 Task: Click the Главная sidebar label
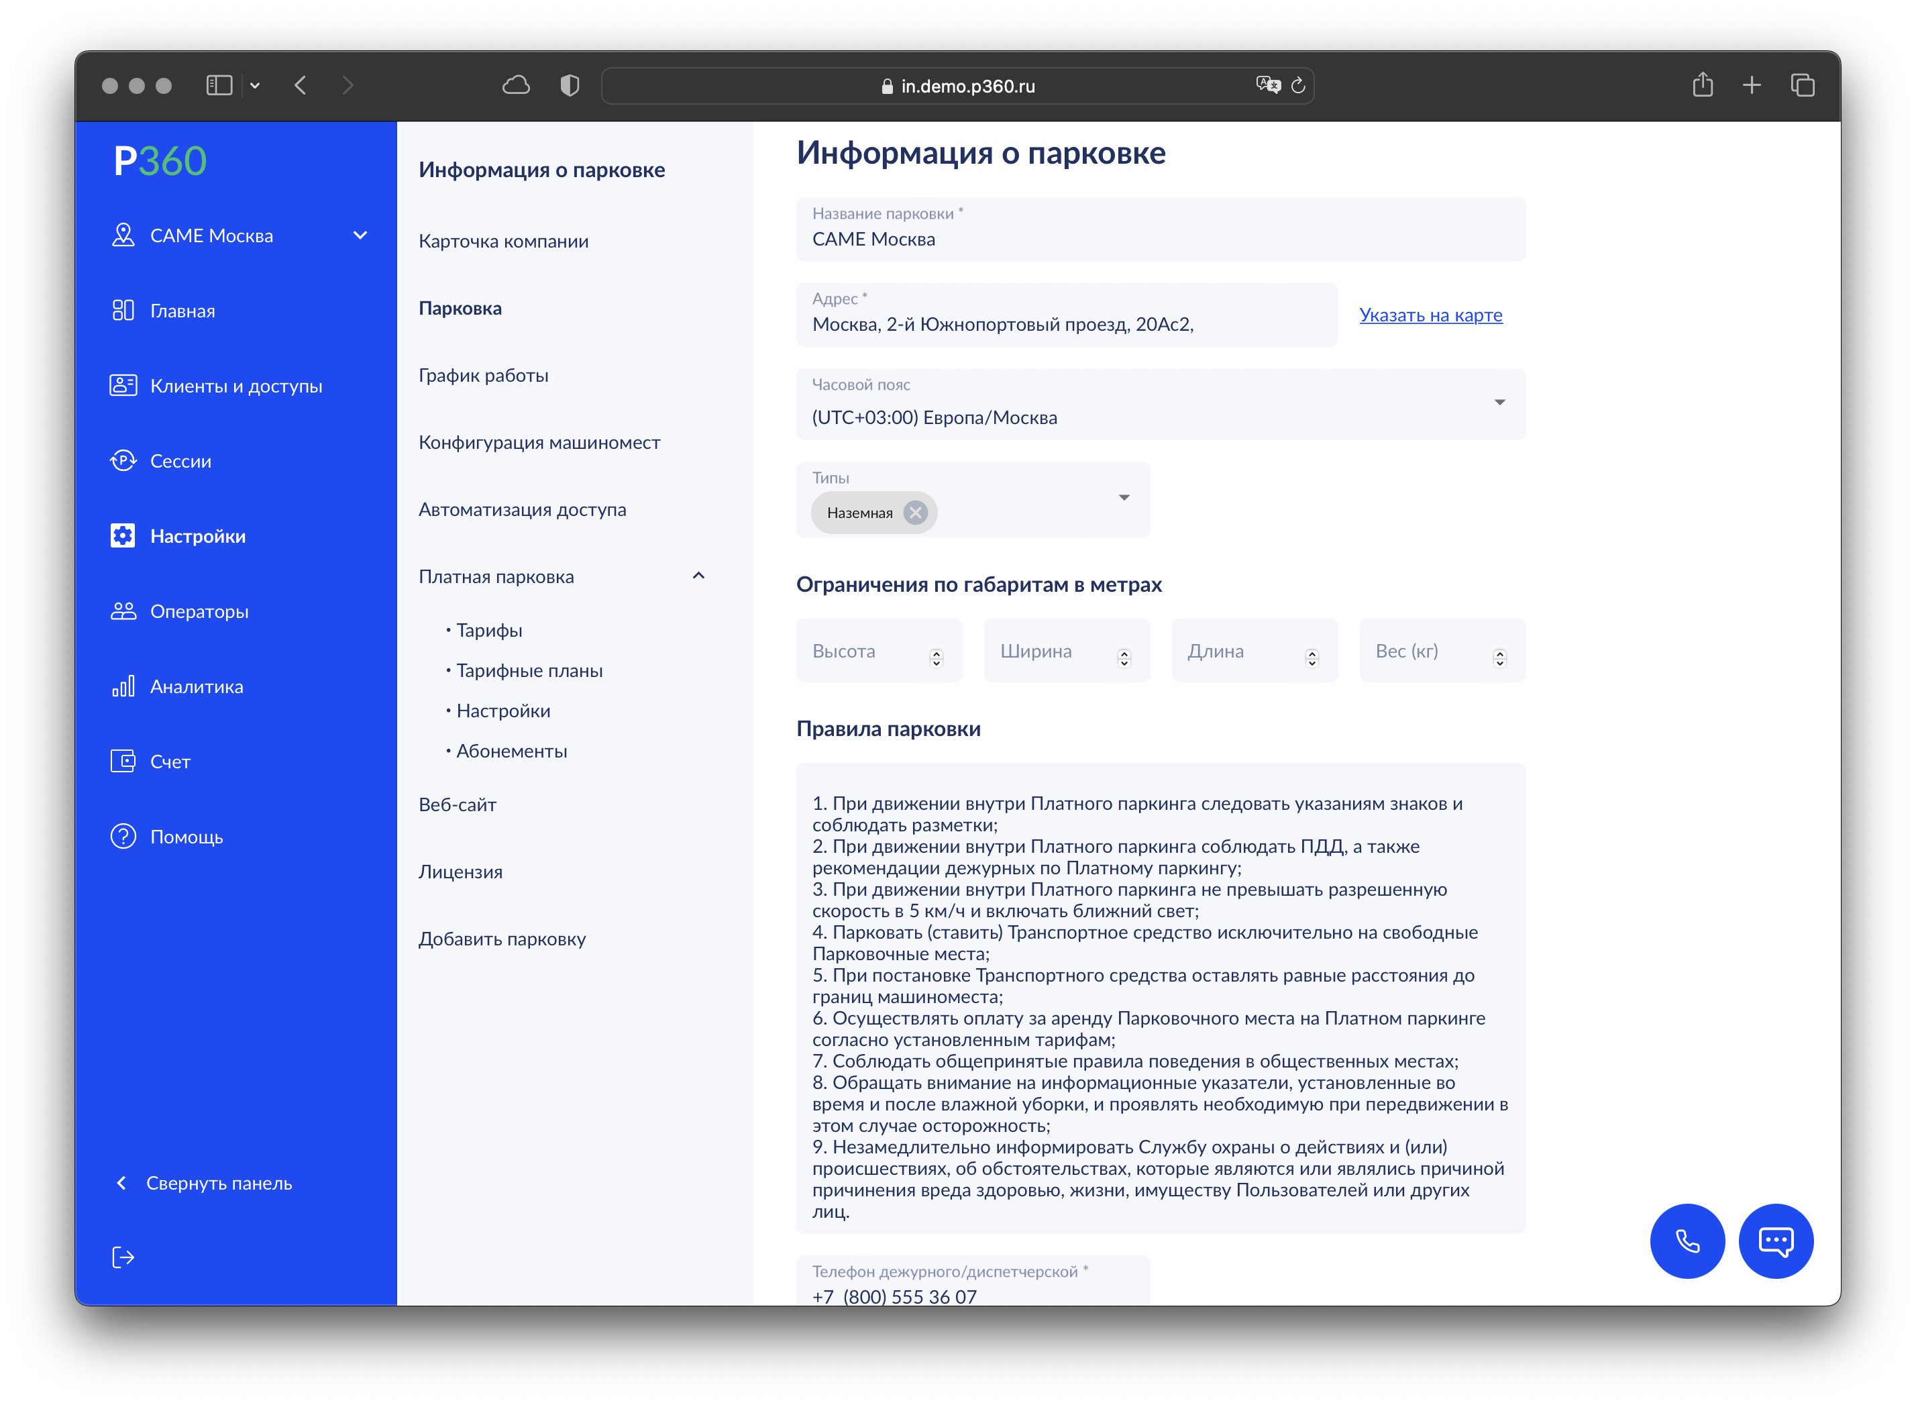183,311
